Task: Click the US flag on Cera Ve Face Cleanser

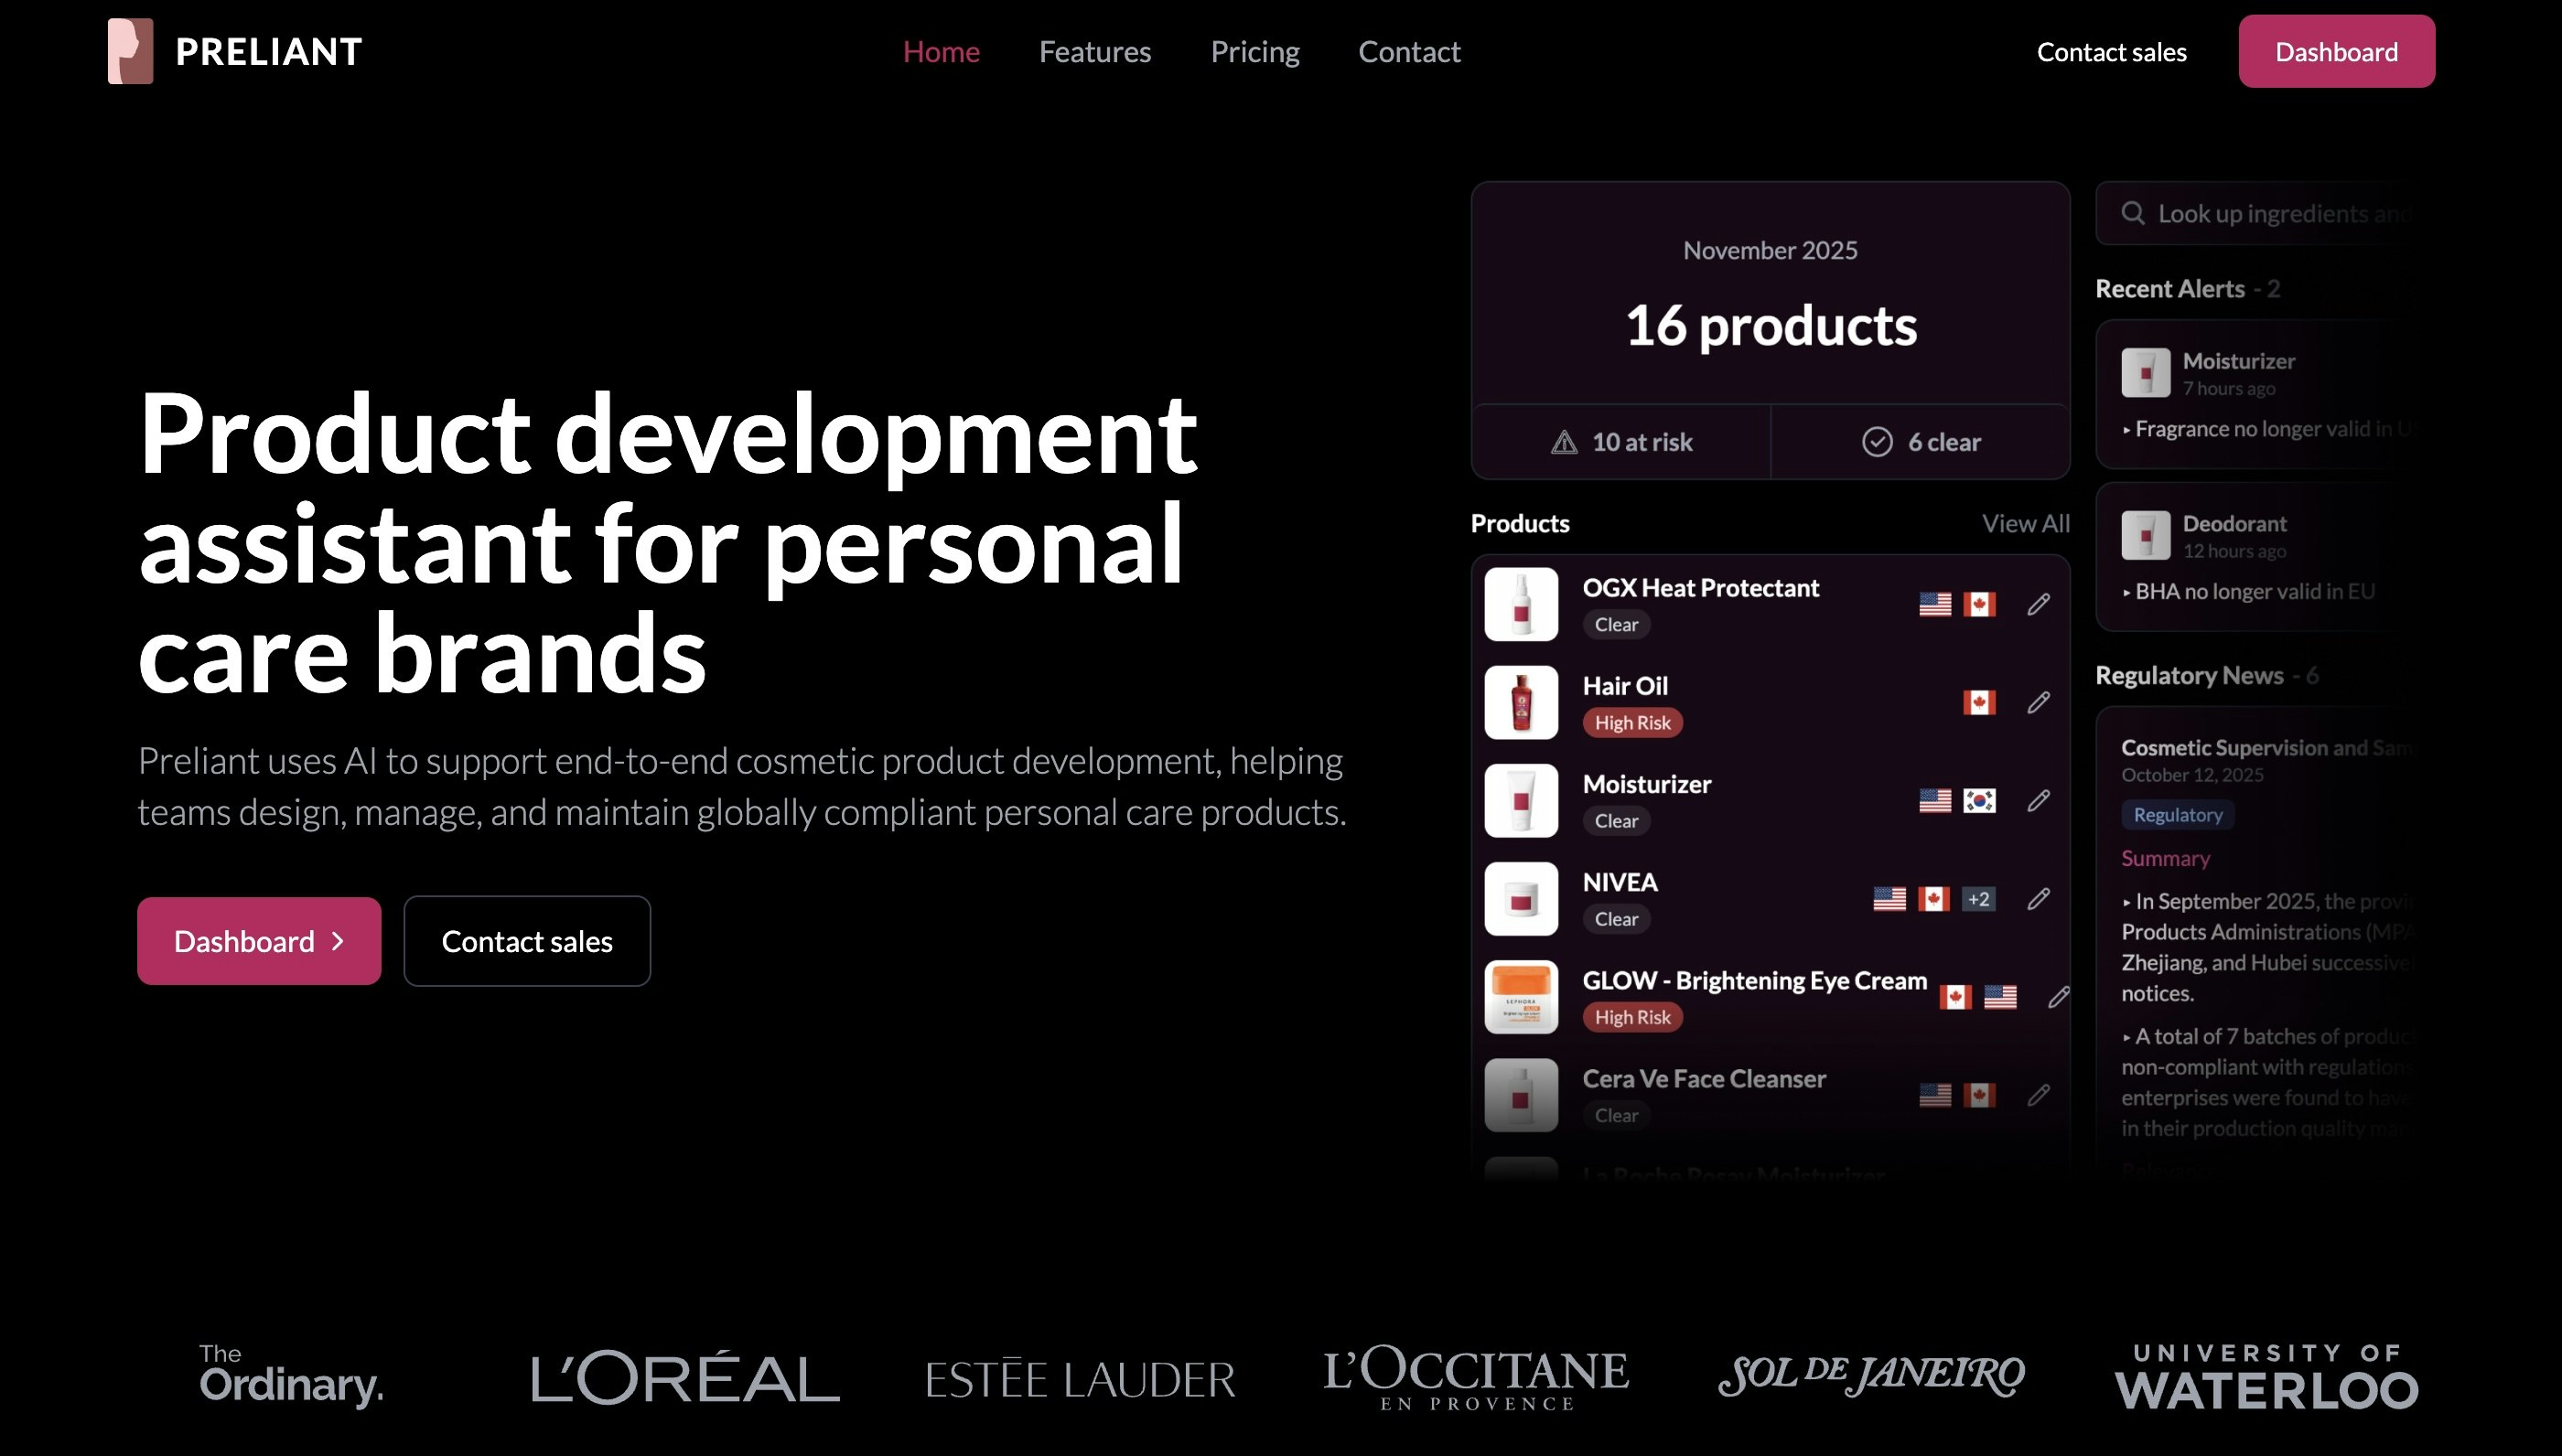Action: tap(1936, 1095)
